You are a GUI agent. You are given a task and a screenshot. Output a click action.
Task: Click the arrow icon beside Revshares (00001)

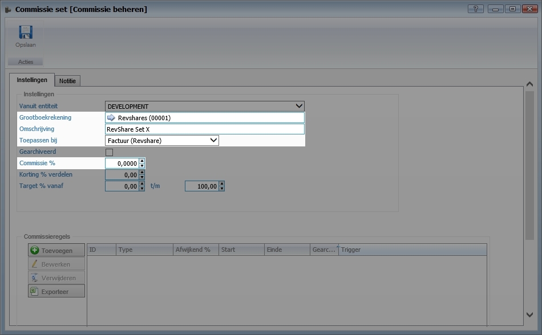(x=111, y=118)
